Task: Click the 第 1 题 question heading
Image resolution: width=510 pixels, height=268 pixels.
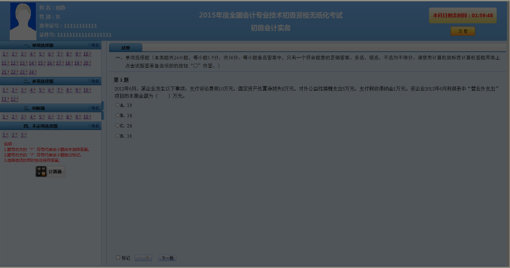Action: (x=121, y=80)
